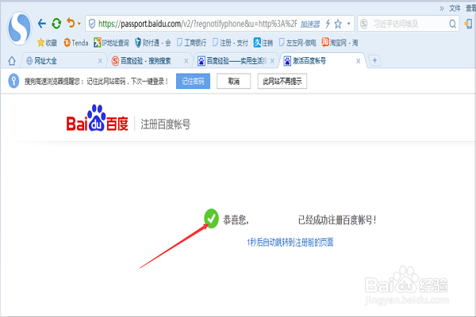Open the 注册 - 支付 bookmark

pyautogui.click(x=230, y=43)
